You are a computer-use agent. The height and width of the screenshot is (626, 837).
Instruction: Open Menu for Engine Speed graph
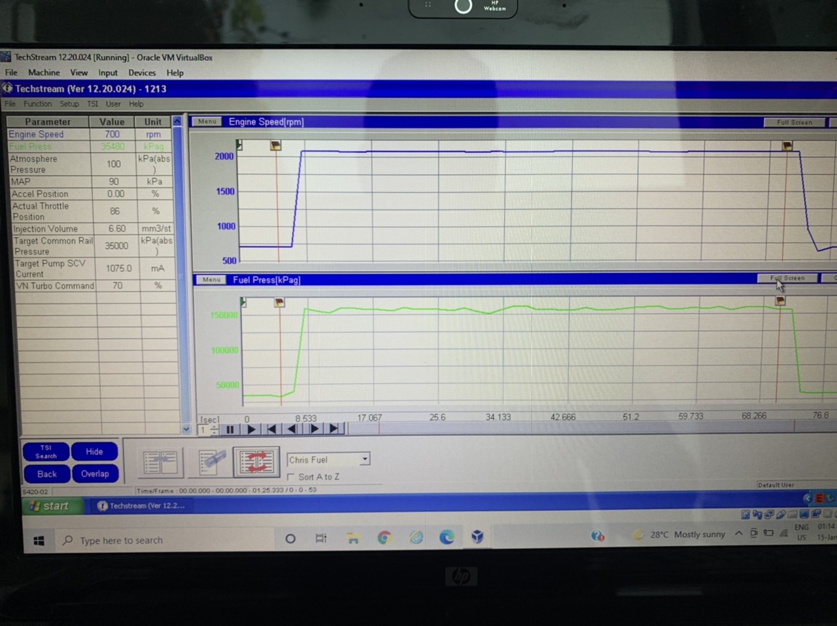point(207,122)
